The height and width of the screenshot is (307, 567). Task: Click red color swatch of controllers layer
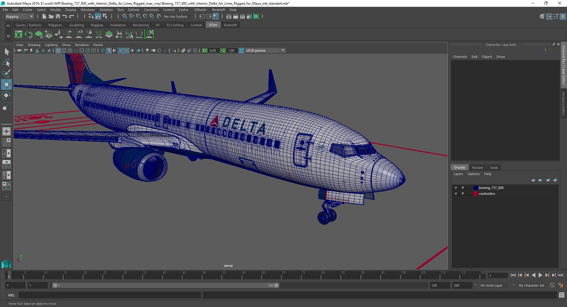[475, 194]
